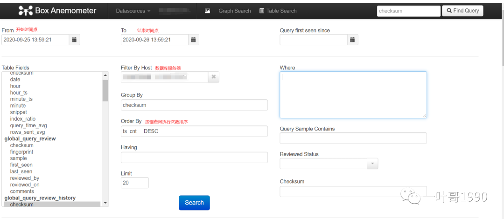The image size is (504, 219).
Task: Select 'query_time_avg' in Table Fields list
Action: [28, 125]
